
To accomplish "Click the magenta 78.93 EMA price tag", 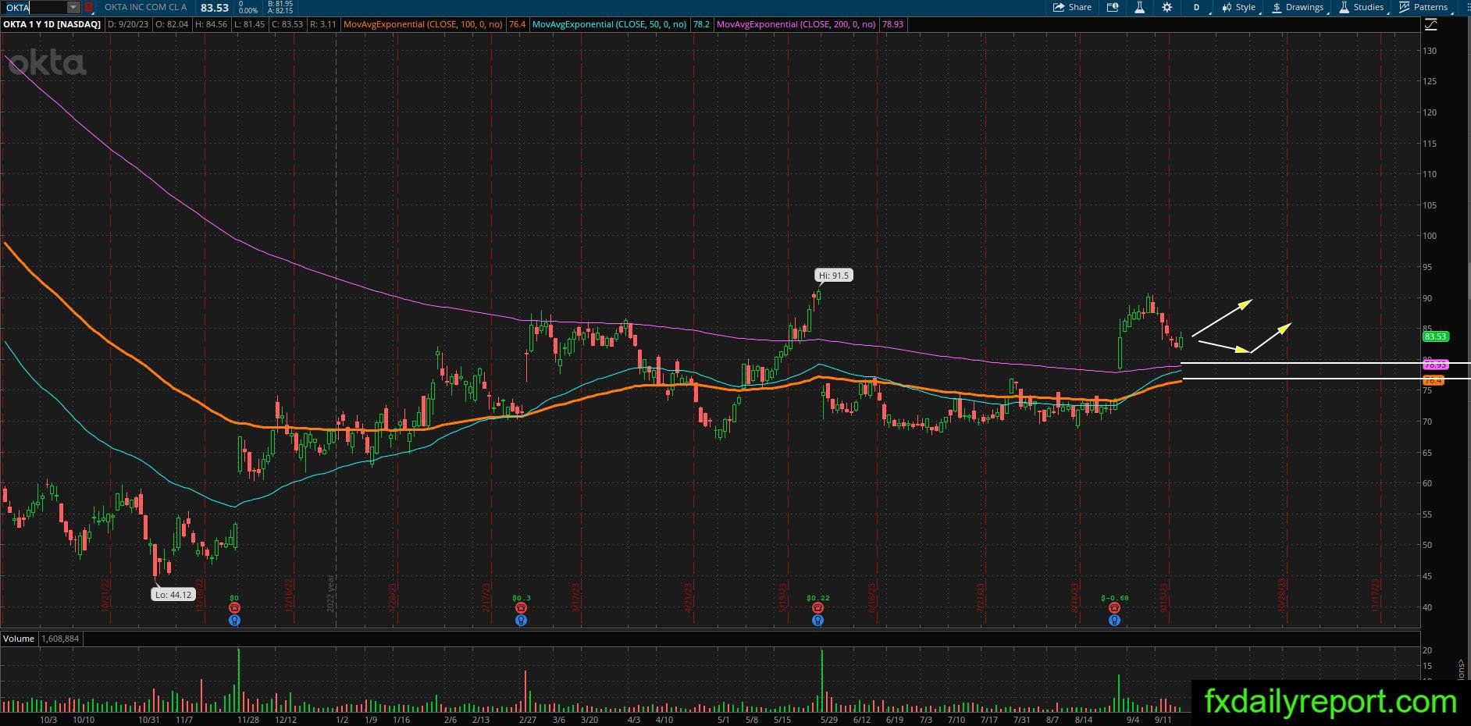I will pyautogui.click(x=1435, y=365).
